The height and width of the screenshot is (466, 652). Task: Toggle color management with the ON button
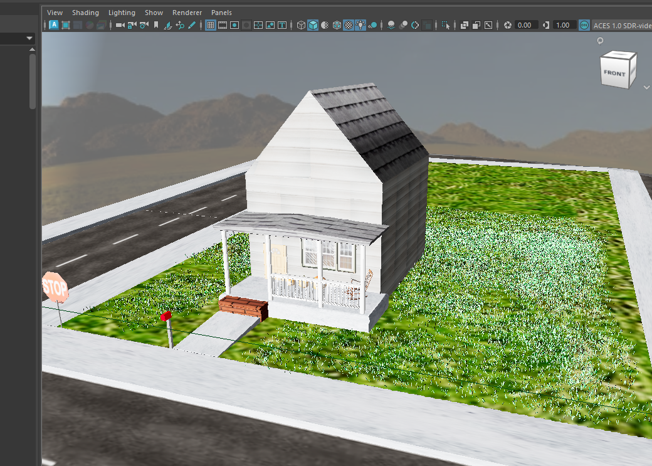coord(584,25)
